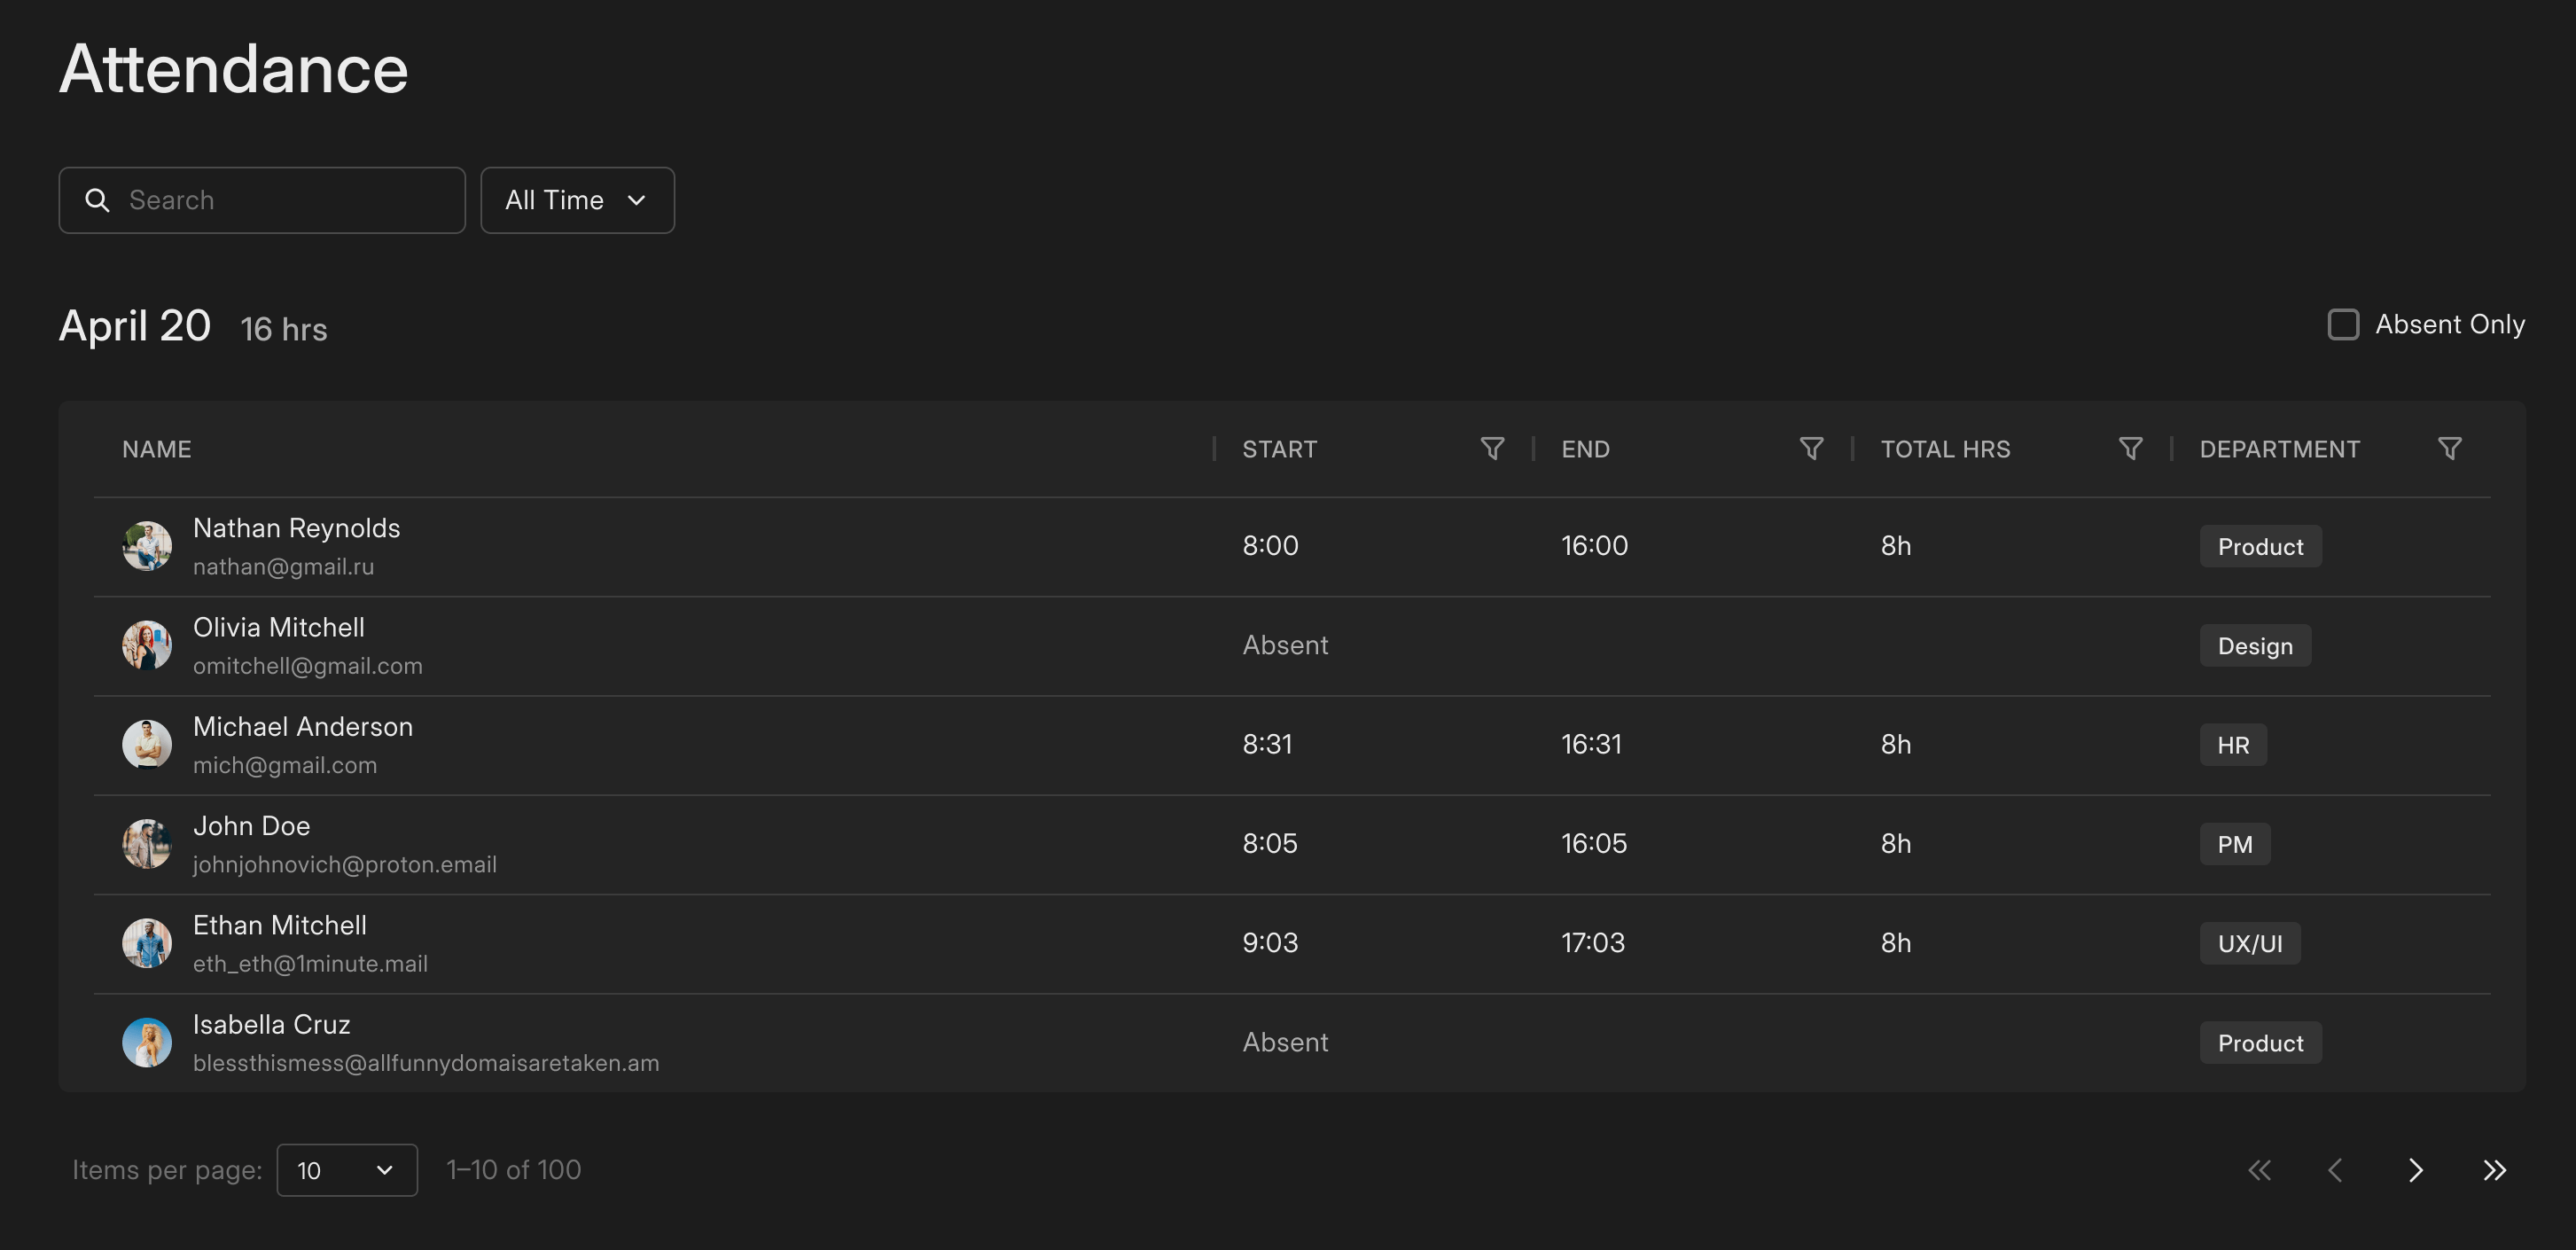
Task: Open the END column filter
Action: (1810, 449)
